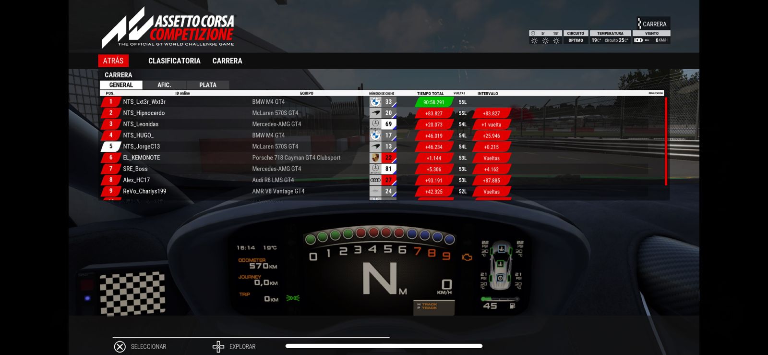Click the EQUIPO column header
The image size is (768, 355).
coord(307,94)
